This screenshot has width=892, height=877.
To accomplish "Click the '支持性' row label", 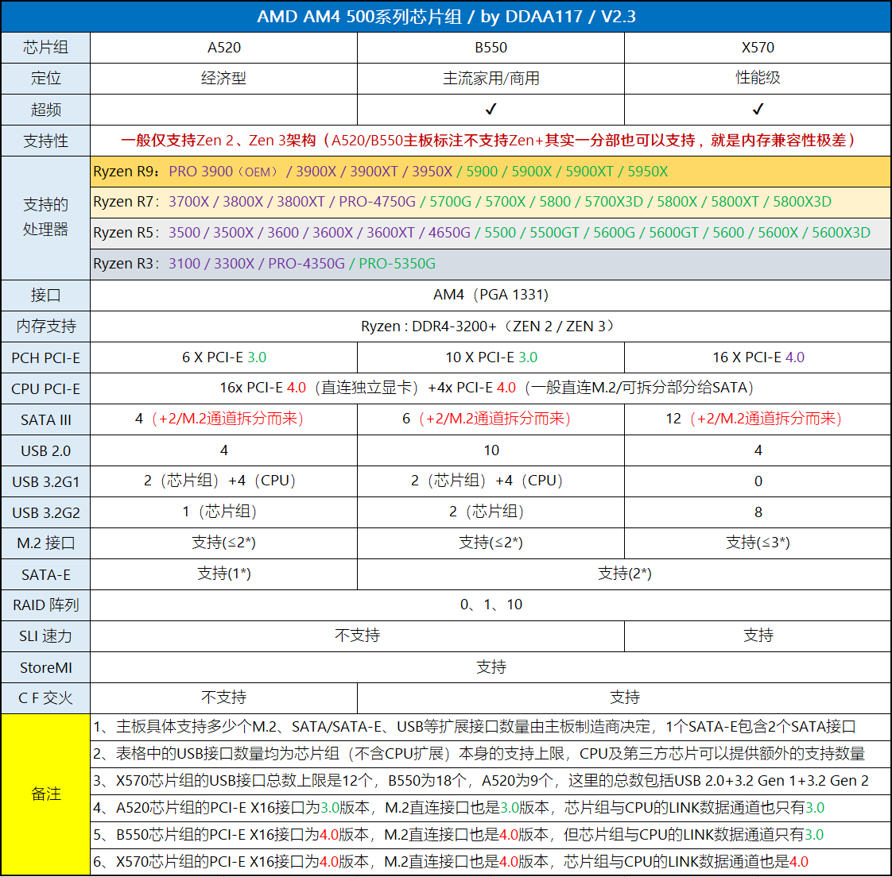I will click(45, 141).
